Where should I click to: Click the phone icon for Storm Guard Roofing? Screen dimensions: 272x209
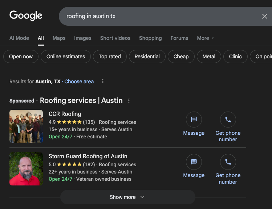click(x=228, y=162)
